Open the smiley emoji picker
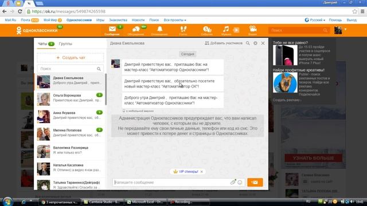This screenshot has width=367, height=206. point(240,183)
